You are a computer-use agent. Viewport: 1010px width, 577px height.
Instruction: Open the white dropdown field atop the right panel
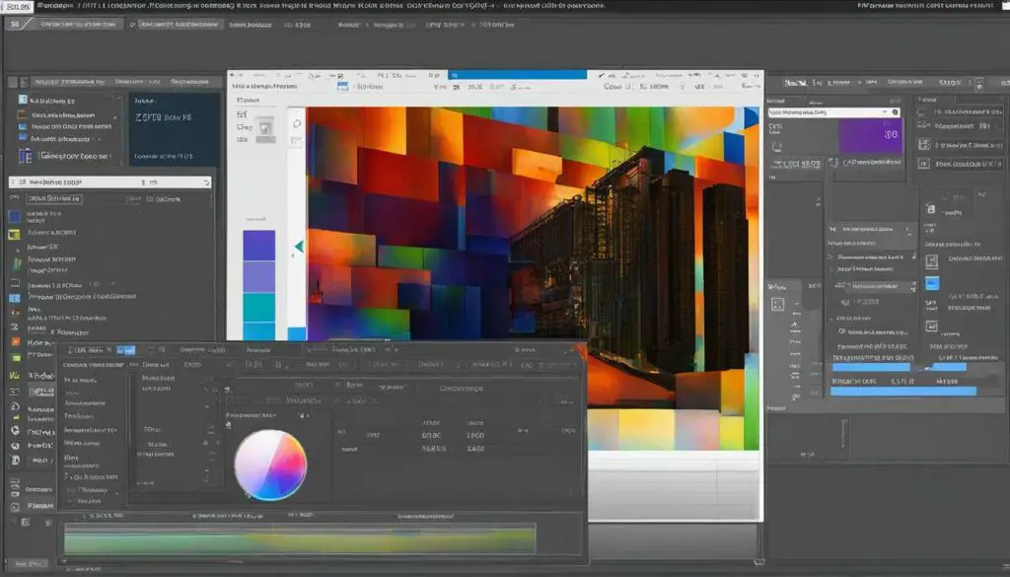(833, 112)
